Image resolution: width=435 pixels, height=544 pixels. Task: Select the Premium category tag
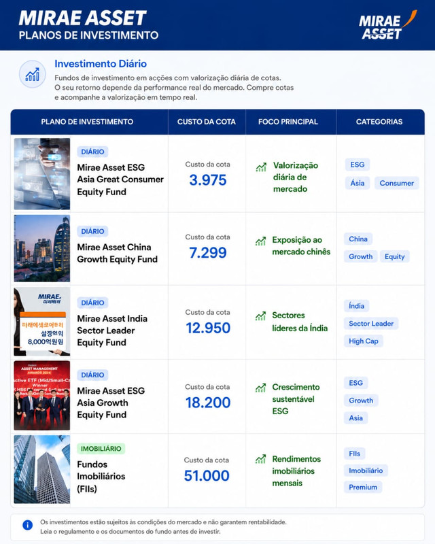click(363, 488)
